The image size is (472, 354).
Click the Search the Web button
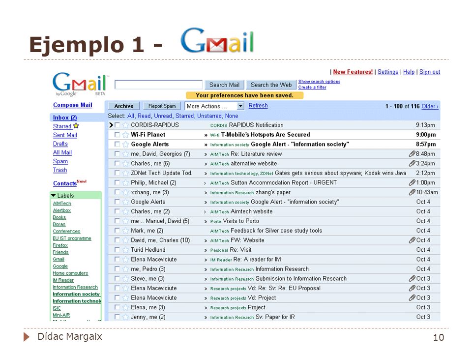pyautogui.click(x=271, y=85)
